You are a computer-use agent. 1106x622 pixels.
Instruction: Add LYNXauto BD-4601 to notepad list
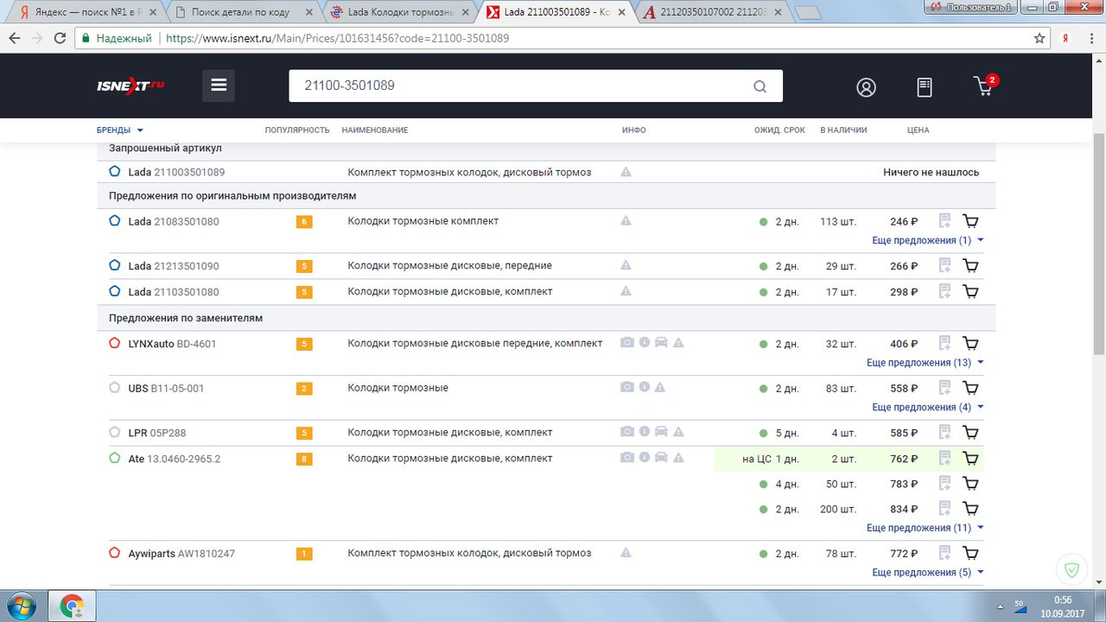[x=945, y=344]
